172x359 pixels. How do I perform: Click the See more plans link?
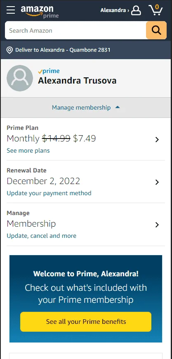(28, 151)
